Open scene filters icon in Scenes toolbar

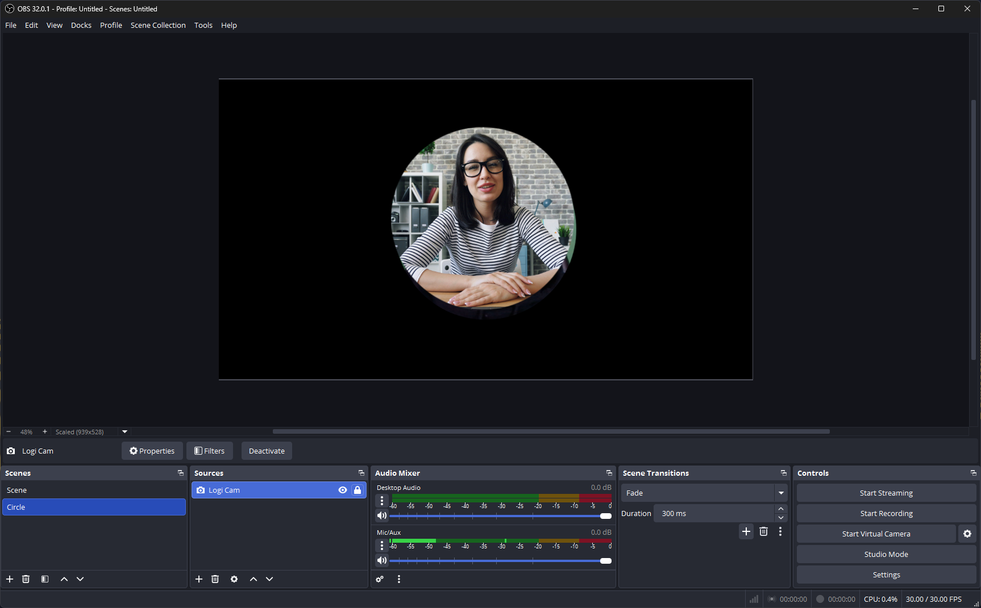[45, 579]
